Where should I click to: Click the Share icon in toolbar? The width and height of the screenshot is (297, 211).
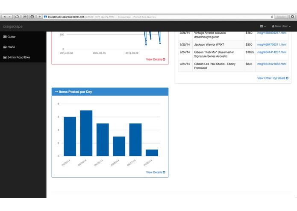point(25,17)
